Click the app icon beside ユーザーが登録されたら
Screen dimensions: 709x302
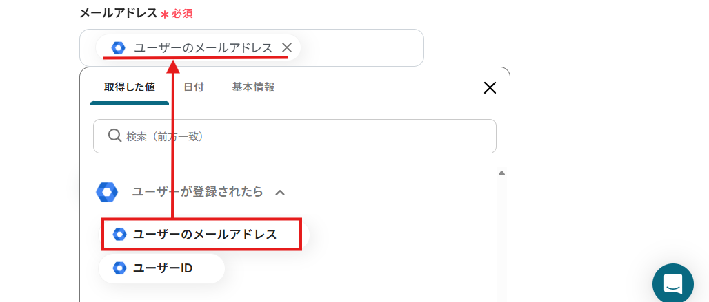click(107, 192)
